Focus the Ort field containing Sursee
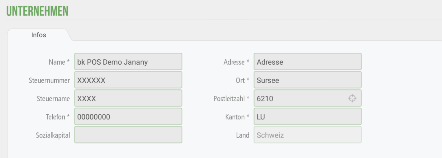The image size is (442, 158). [308, 80]
